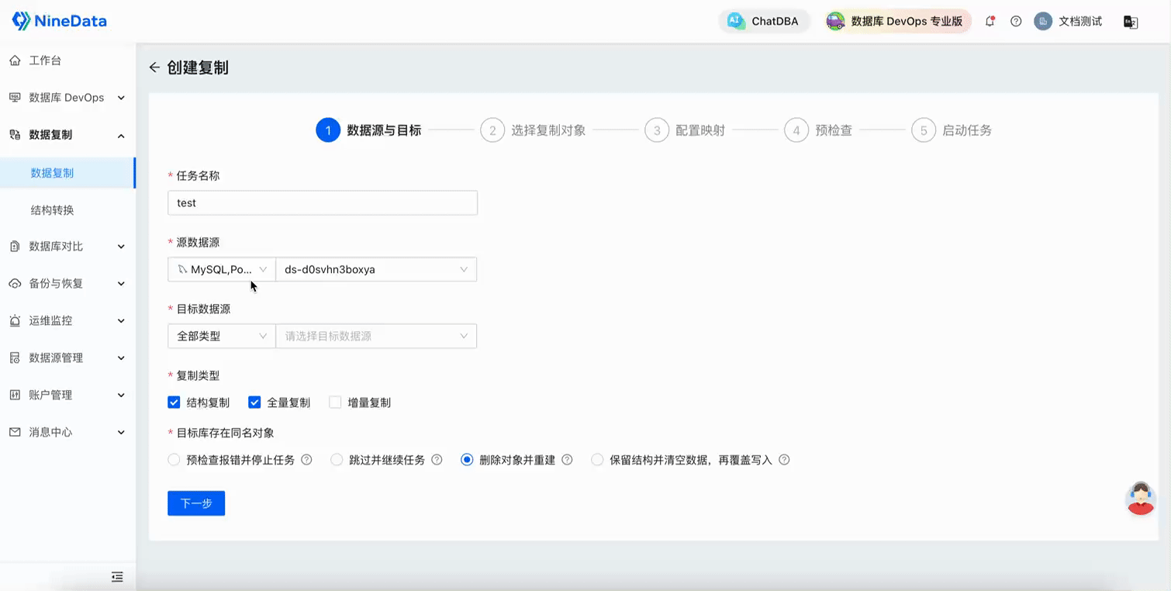Click help icon beside 跳过并继续任务

437,460
